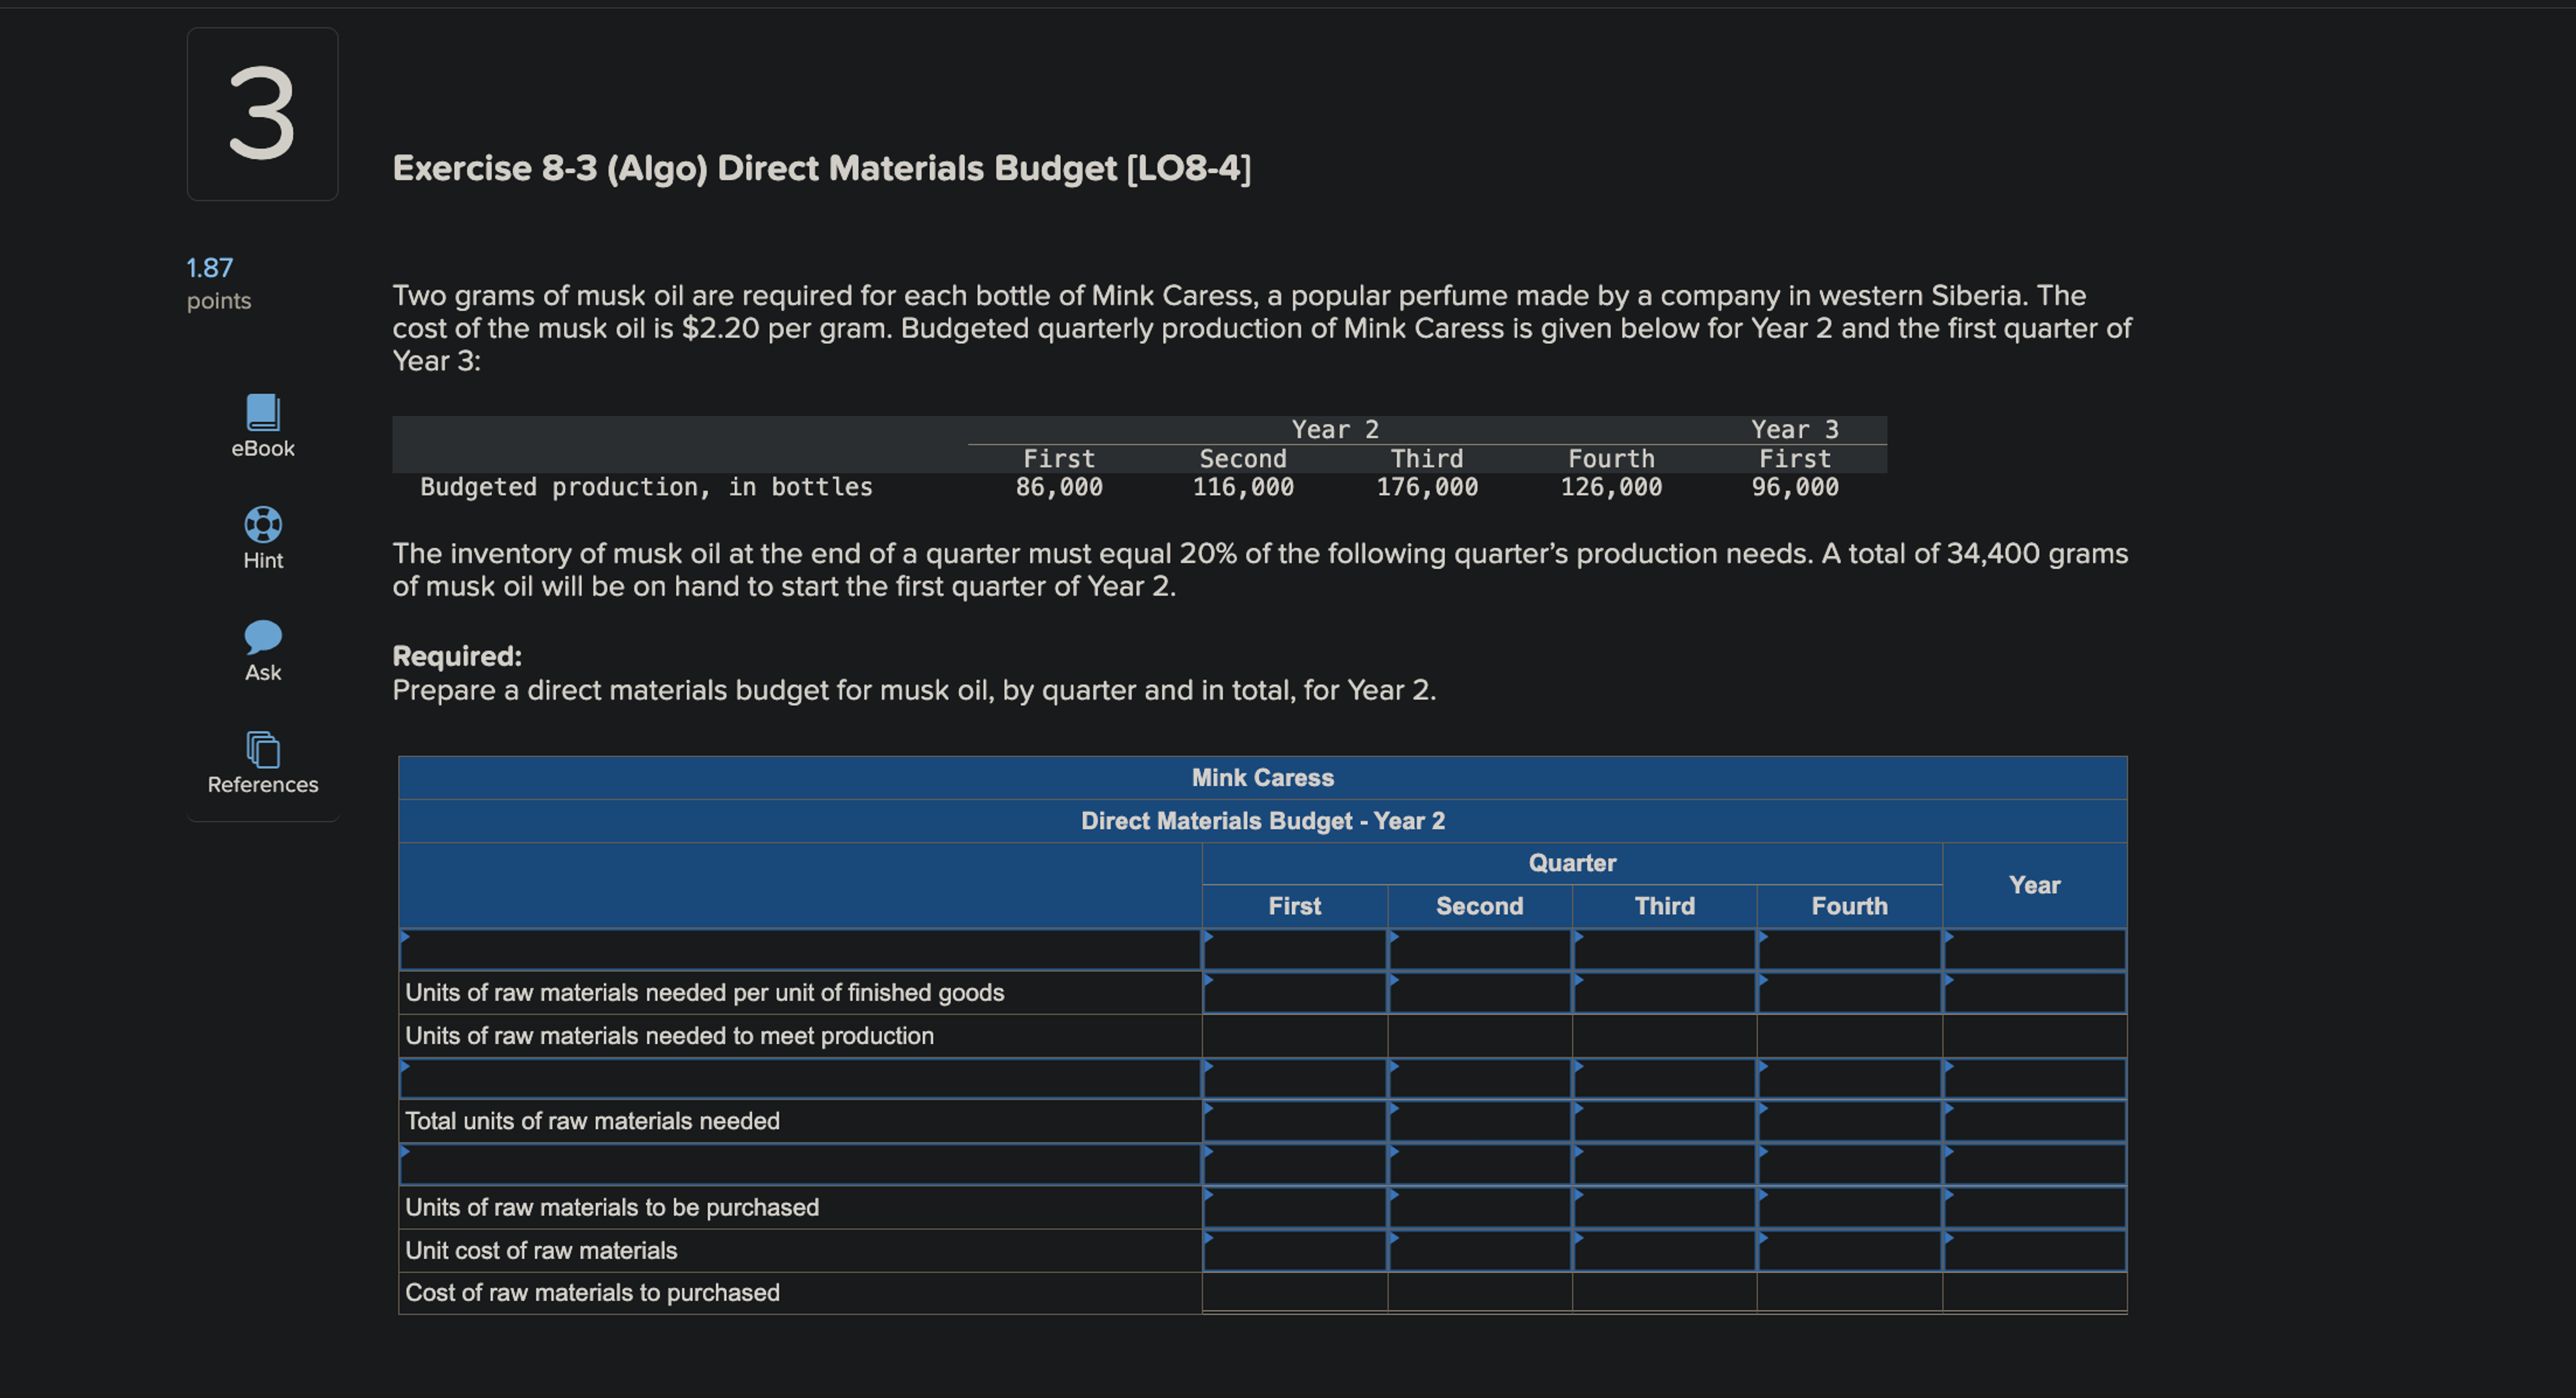Click the 'Units of raw materials needed per unit of finished goods' Year cell

2035,992
